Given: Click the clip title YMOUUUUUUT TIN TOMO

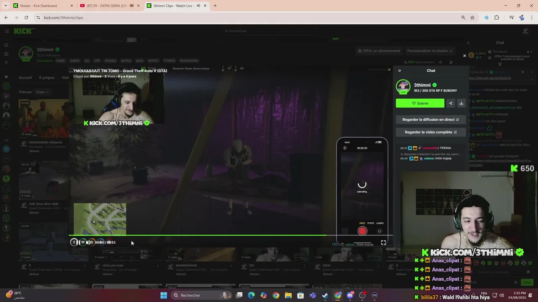Looking at the screenshot, I should tap(120, 71).
